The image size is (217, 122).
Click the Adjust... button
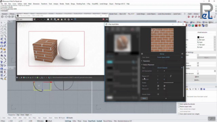206,57
